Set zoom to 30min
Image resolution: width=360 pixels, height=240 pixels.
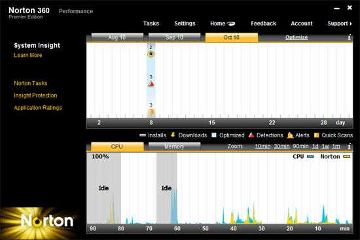[281, 146]
